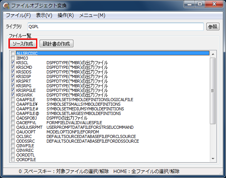The width and height of the screenshot is (226, 178).
Task: Click the 参照 browse button
Action: click(213, 27)
